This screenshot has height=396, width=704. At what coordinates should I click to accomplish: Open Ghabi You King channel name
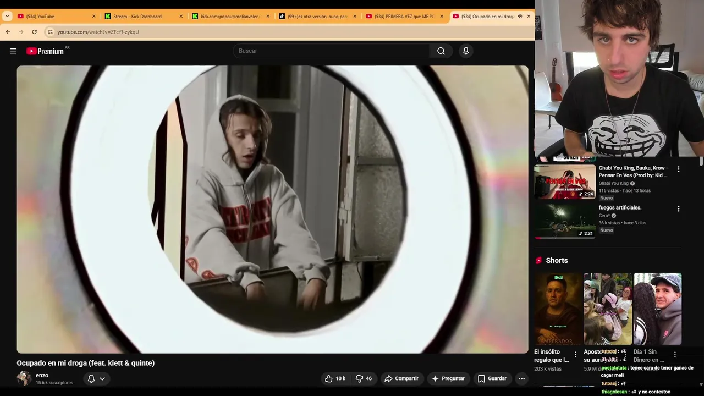point(614,184)
